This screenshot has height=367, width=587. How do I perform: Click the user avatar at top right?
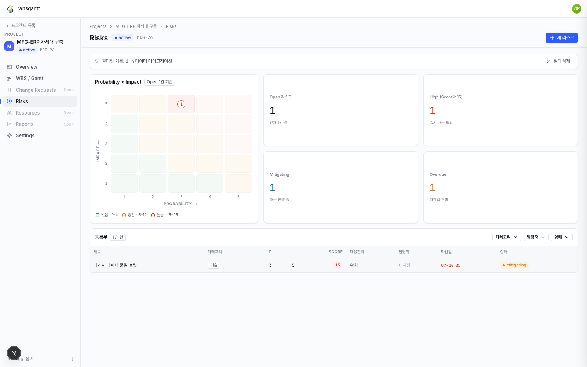coord(576,8)
